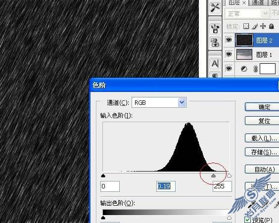Viewport: 279px width, 223px height.
Task: Click the shadow input field showing 0
Action: click(110, 186)
